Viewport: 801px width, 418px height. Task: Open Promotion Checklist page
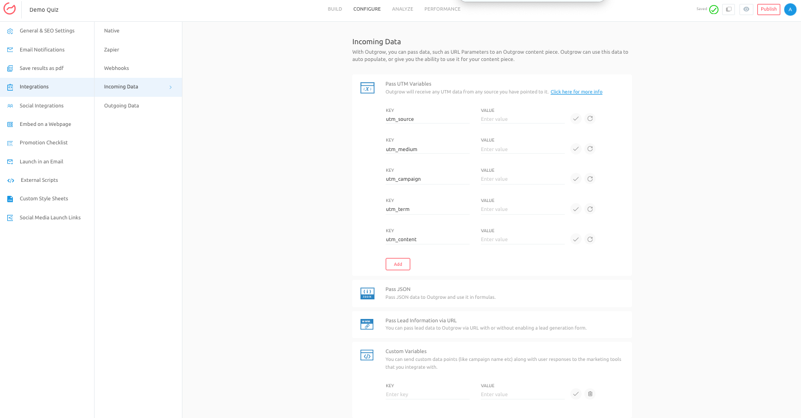(x=47, y=143)
